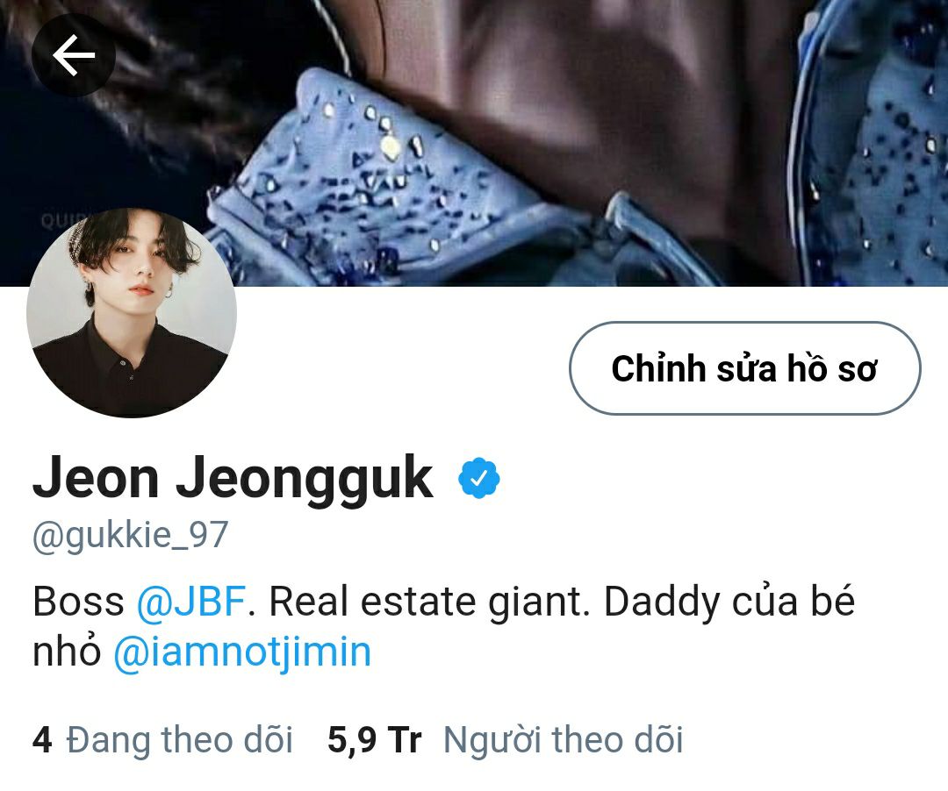The image size is (948, 791).
Task: Select the Đang theo dõi label
Action: (x=180, y=739)
